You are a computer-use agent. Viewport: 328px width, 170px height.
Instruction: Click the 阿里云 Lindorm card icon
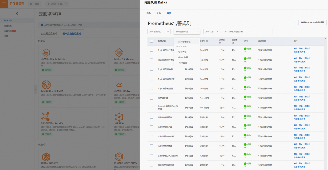[x=46, y=157]
